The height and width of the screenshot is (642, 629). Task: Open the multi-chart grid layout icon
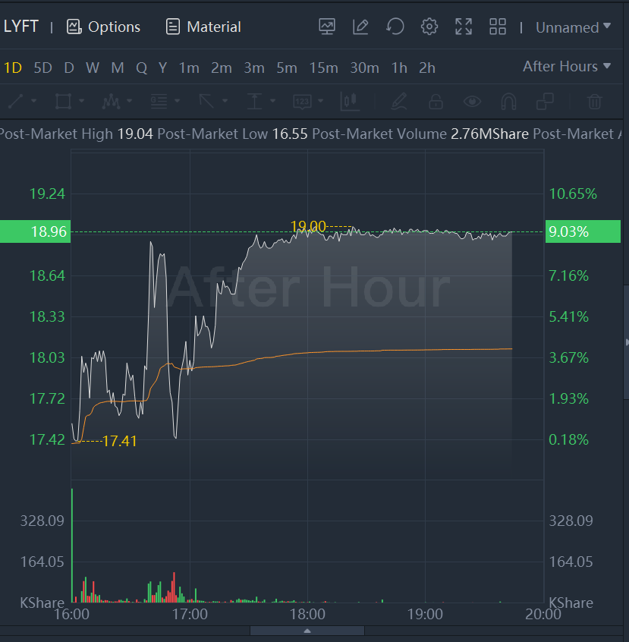click(498, 27)
